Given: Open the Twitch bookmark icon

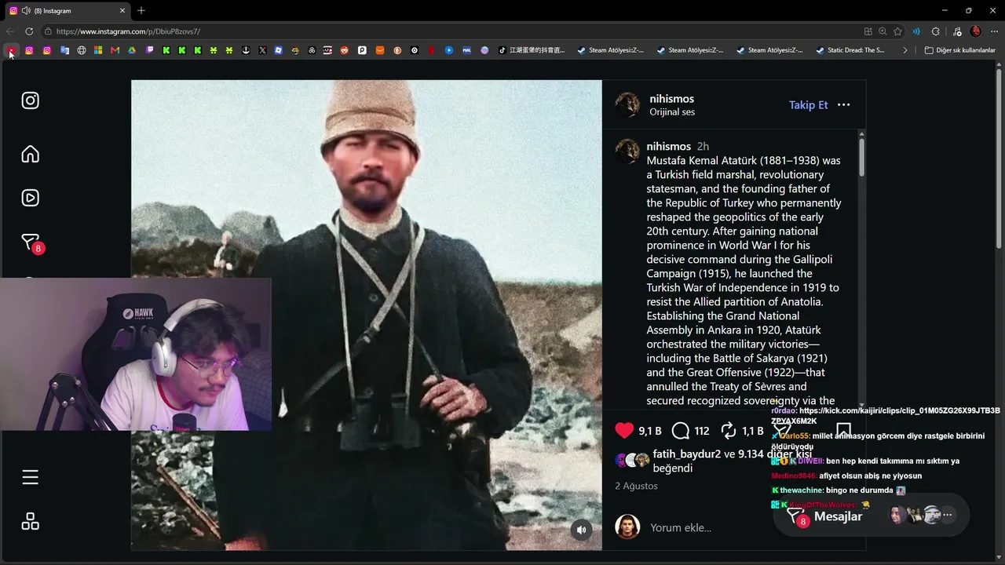Looking at the screenshot, I should tap(150, 50).
